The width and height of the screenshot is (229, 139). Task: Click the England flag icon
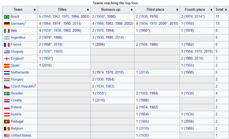coord(7,58)
